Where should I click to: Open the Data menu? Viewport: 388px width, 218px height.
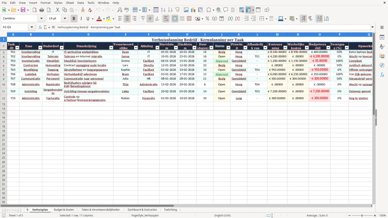[x=81, y=3]
